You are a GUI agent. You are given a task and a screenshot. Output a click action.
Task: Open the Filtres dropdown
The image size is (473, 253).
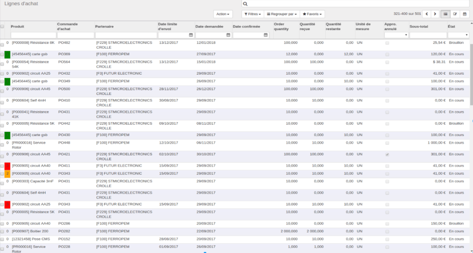point(253,14)
